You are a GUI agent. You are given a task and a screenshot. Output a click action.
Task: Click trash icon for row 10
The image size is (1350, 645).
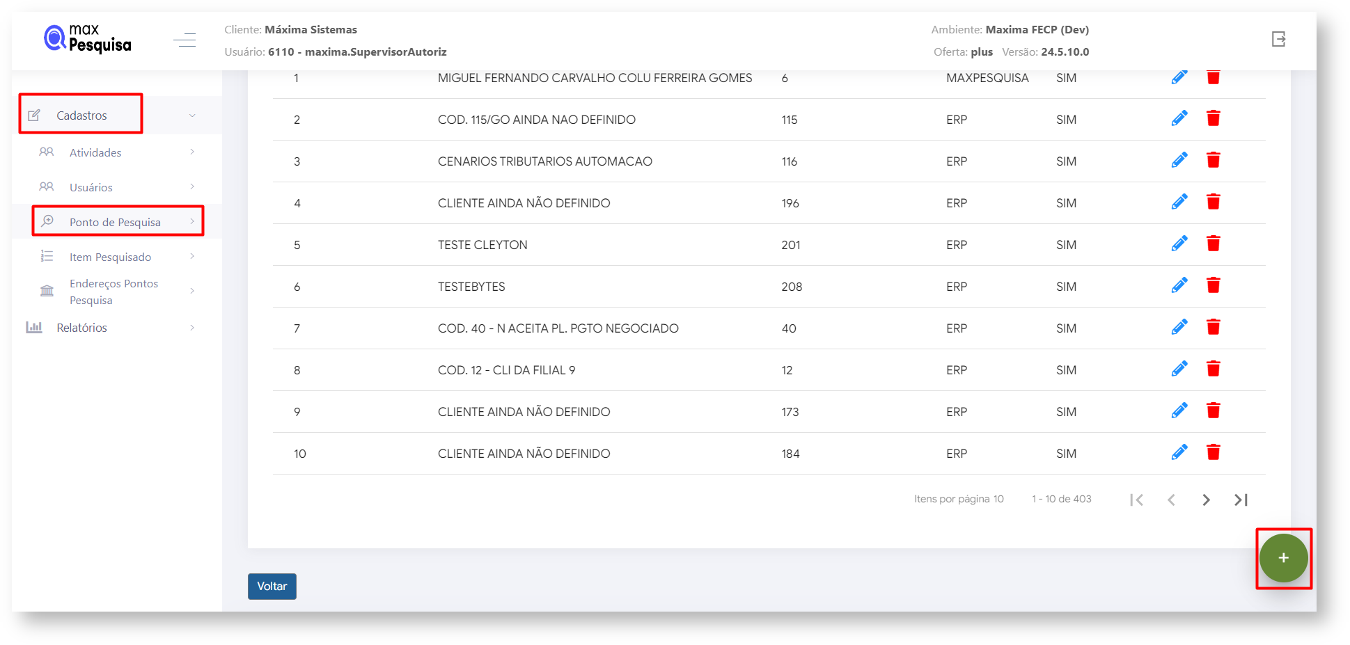tap(1213, 453)
